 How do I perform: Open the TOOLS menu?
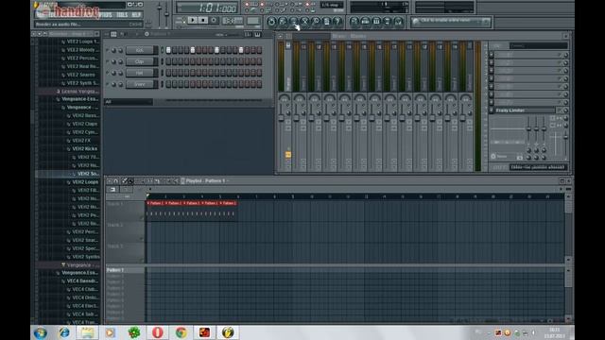[122, 15]
